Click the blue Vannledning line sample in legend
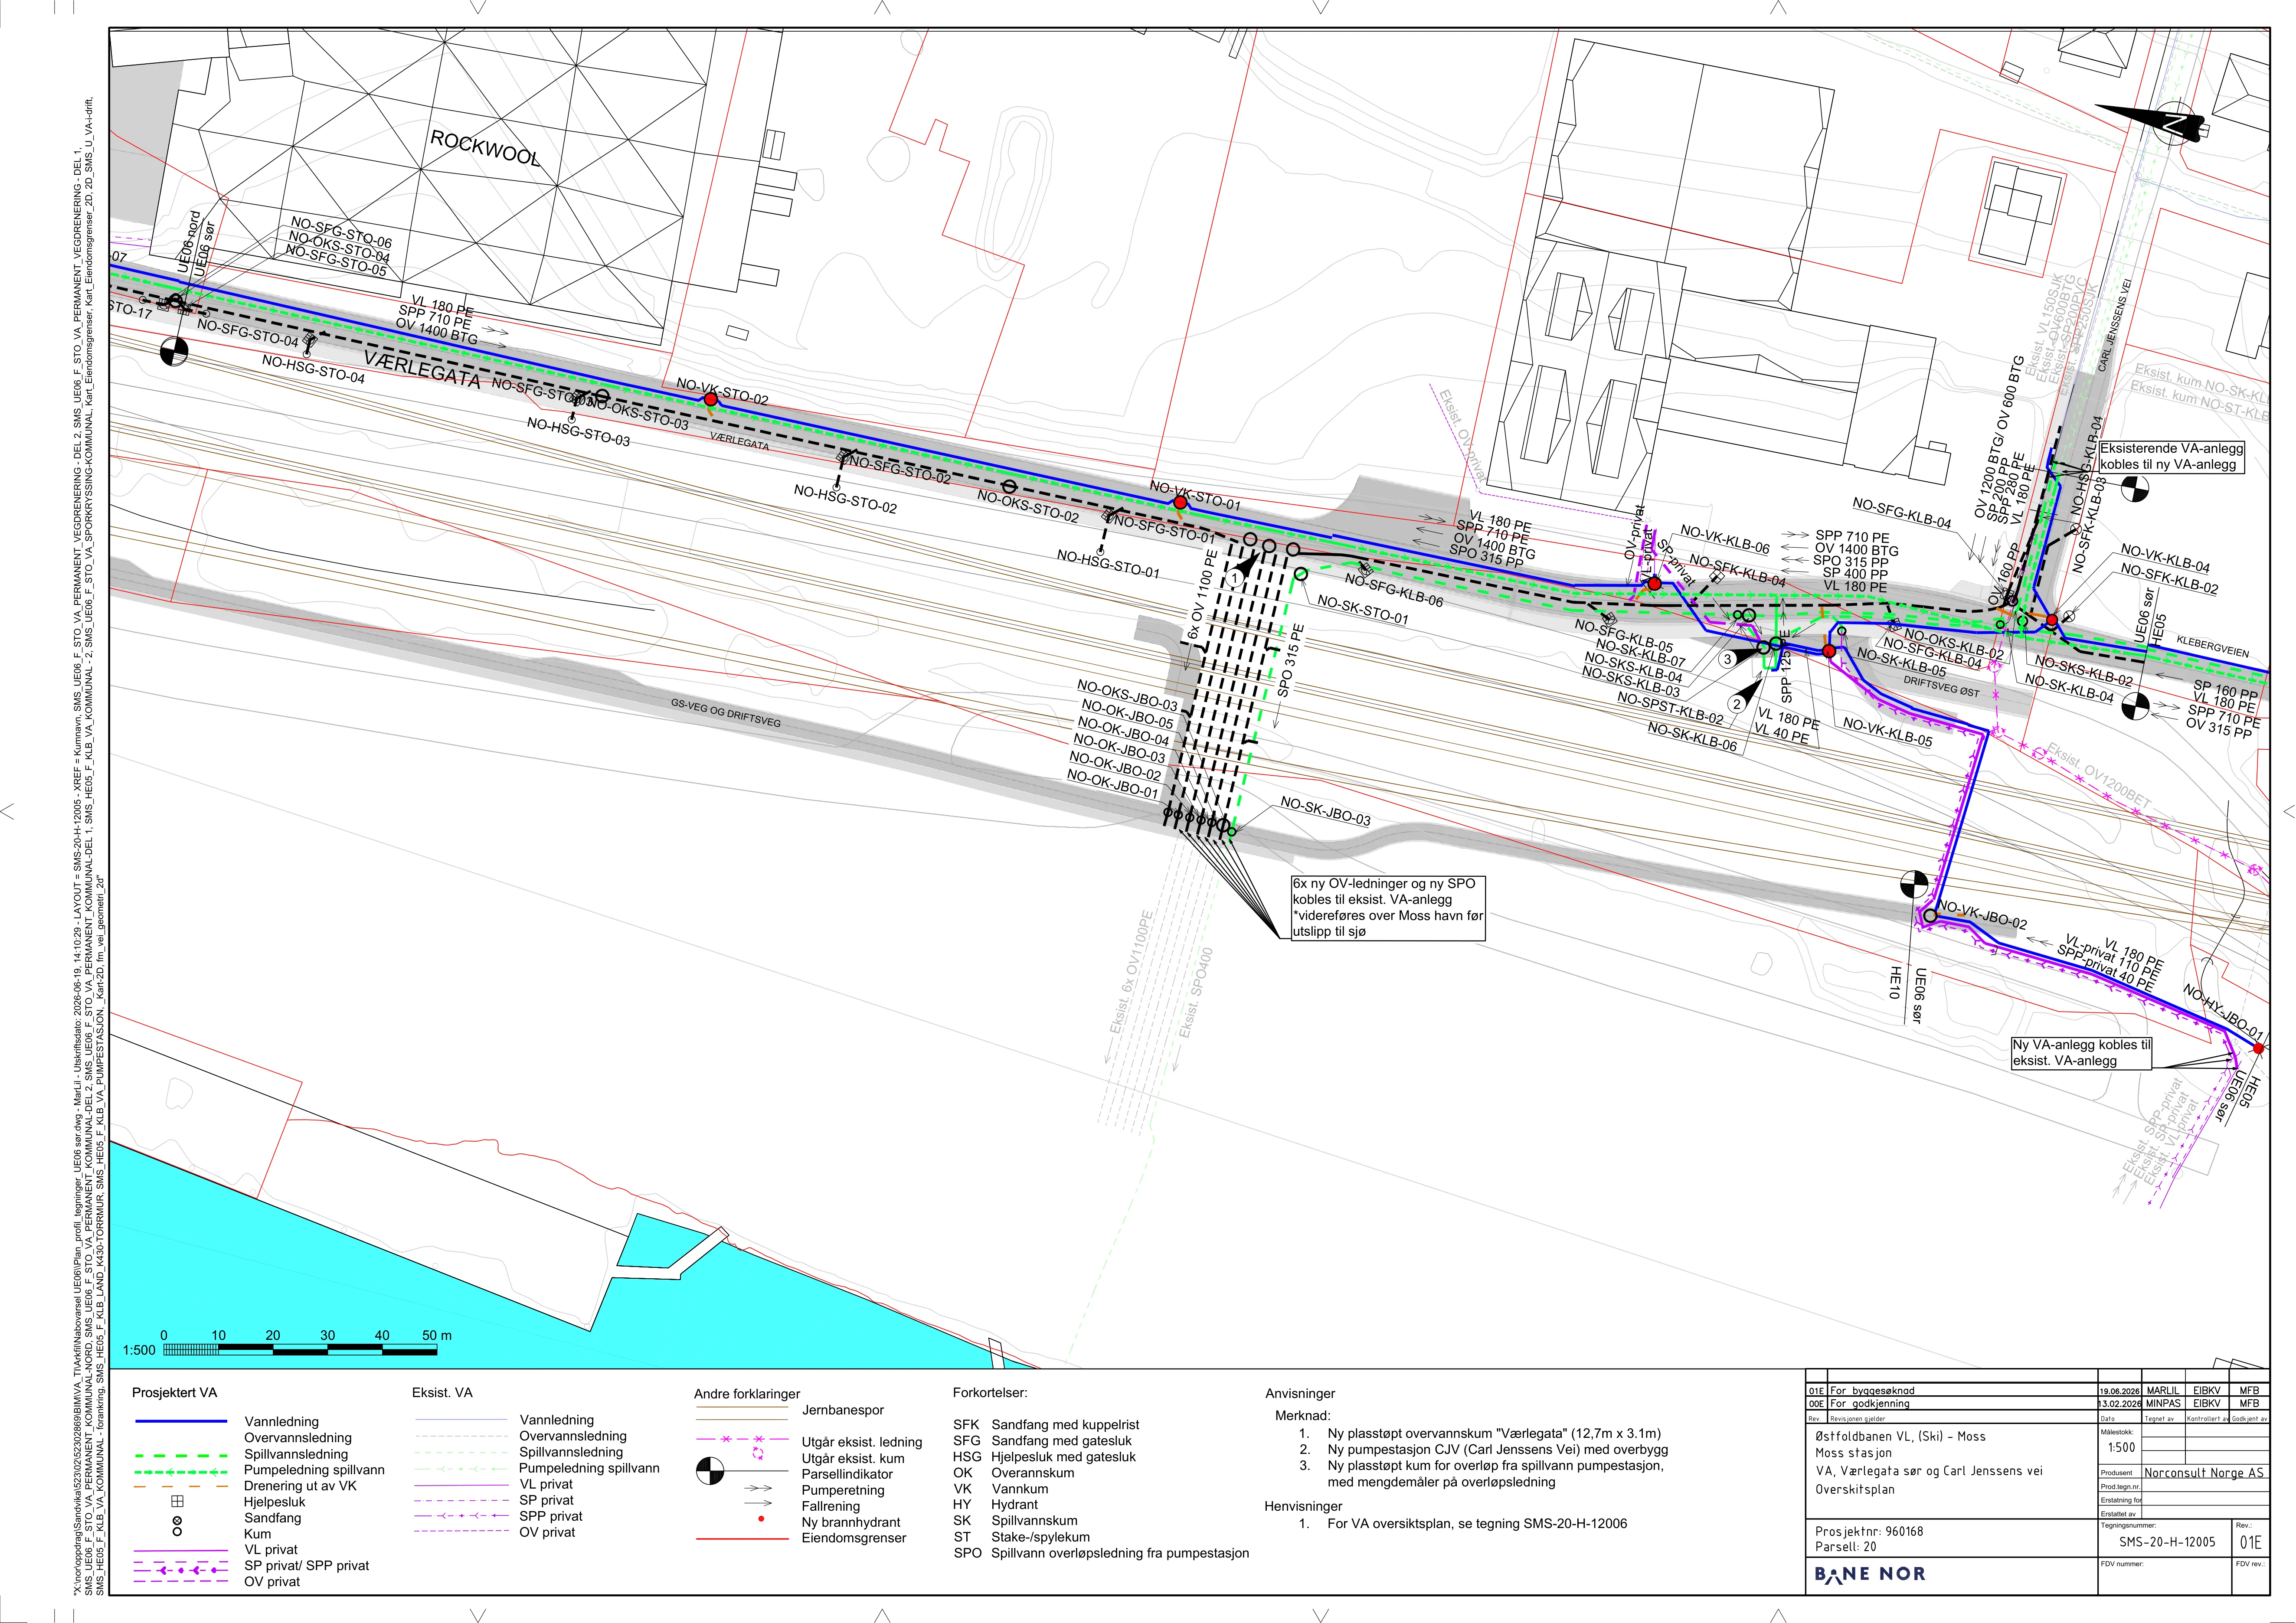 pos(181,1421)
